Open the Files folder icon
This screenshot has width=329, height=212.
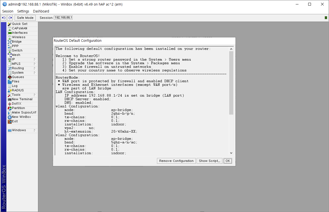[10, 82]
